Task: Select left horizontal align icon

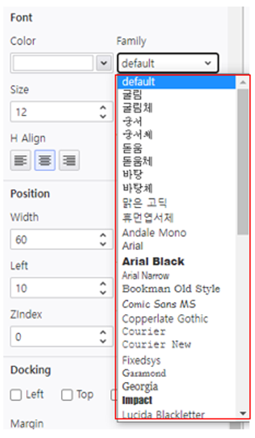Action: coord(20,160)
